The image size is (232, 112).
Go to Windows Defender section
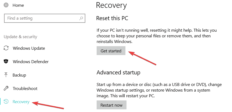click(31, 62)
